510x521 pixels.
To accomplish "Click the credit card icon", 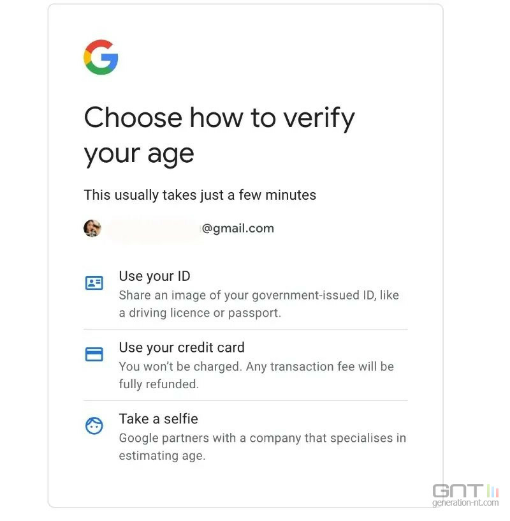I will (94, 354).
